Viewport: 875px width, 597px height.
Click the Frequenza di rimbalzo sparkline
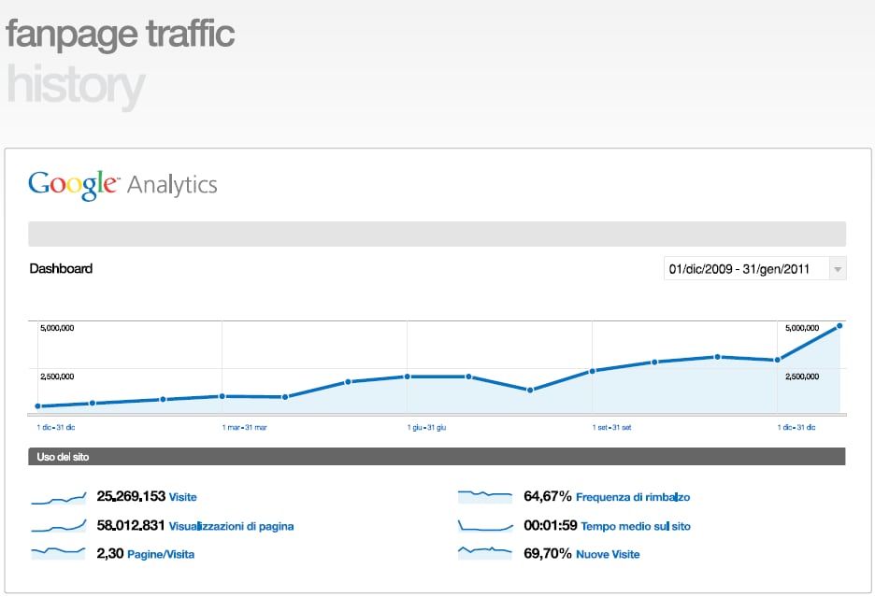485,497
